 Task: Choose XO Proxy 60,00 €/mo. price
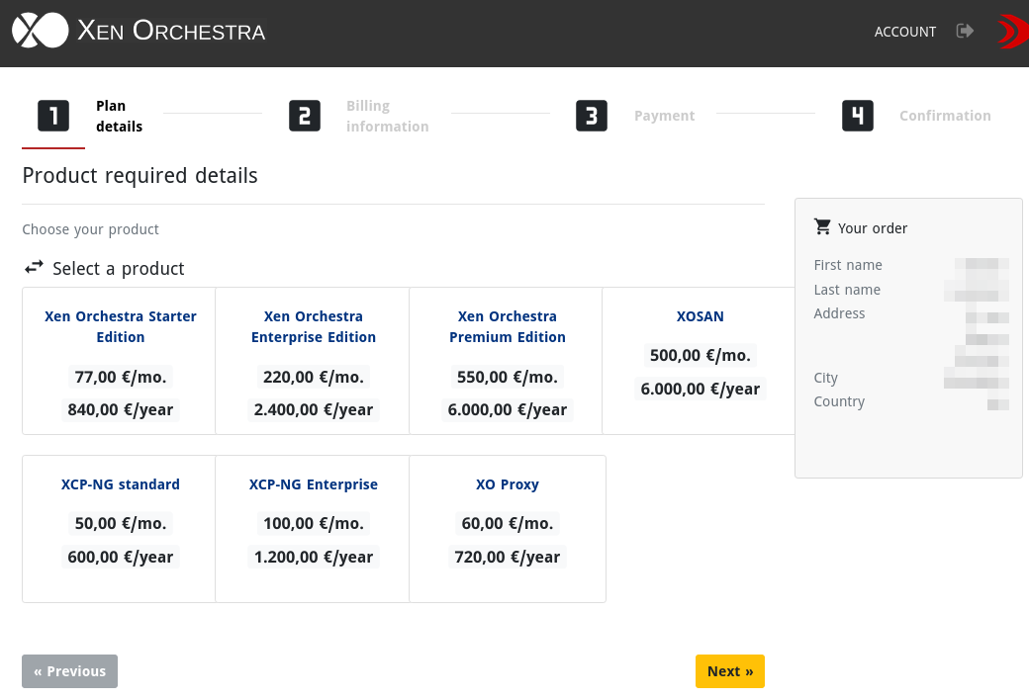pyautogui.click(x=508, y=524)
